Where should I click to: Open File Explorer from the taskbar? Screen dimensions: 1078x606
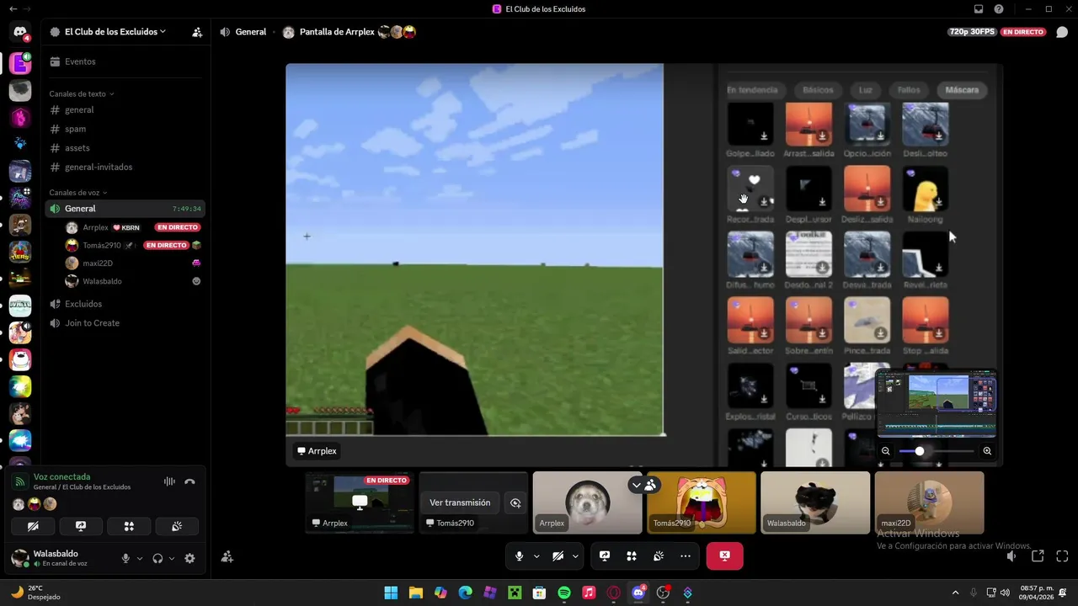click(416, 593)
